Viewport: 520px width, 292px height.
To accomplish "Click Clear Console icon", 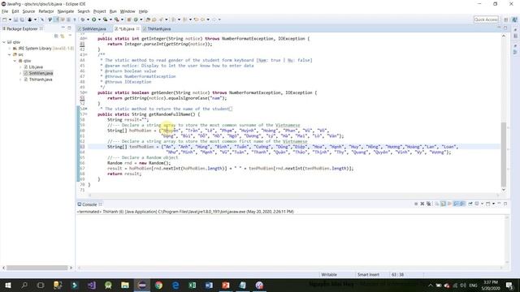I will coord(437,204).
